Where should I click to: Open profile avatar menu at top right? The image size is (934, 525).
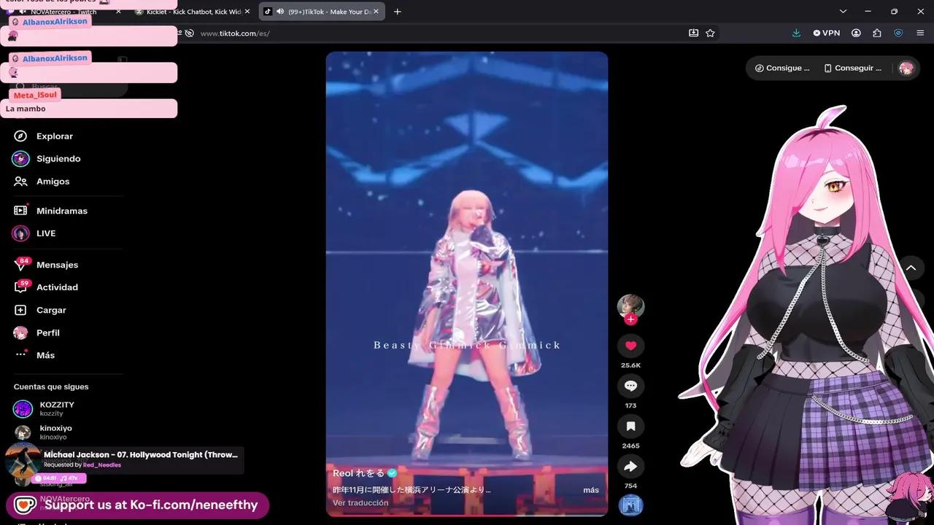coord(906,68)
